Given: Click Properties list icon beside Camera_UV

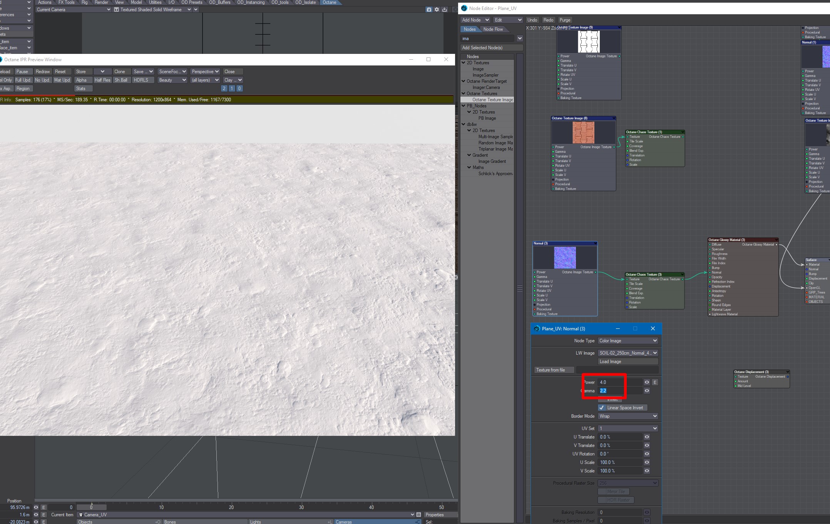Looking at the screenshot, I should click(418, 515).
